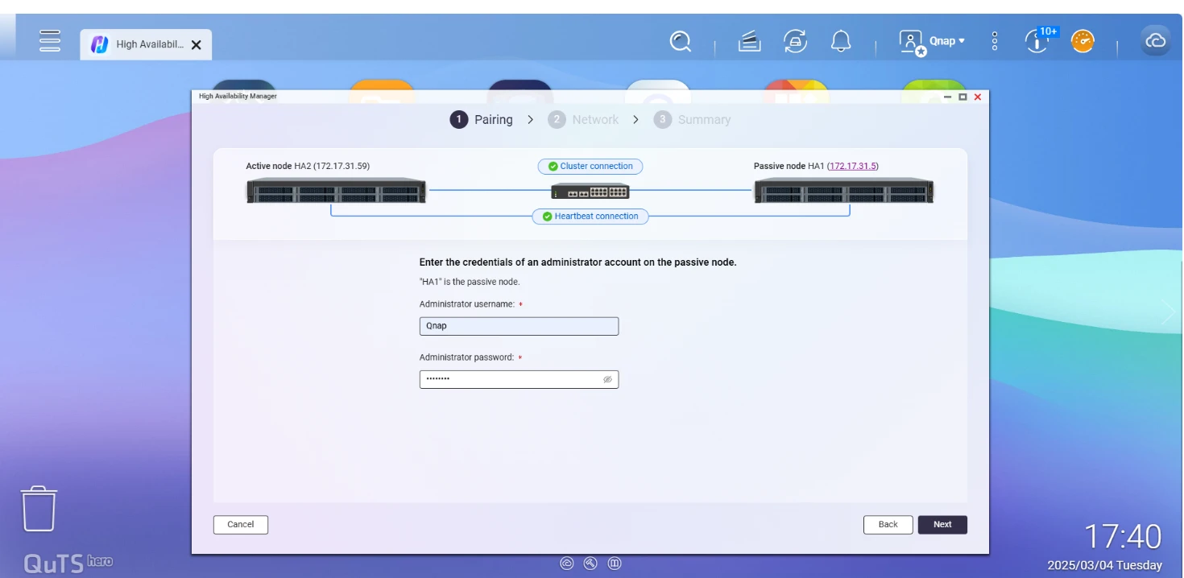Click the "Enter the credentials" heading
Image resolution: width=1184 pixels, height=578 pixels.
pos(578,262)
